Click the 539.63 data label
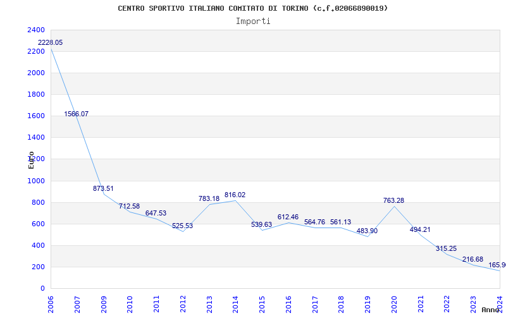Screen dimensions: 506x316 [261, 225]
